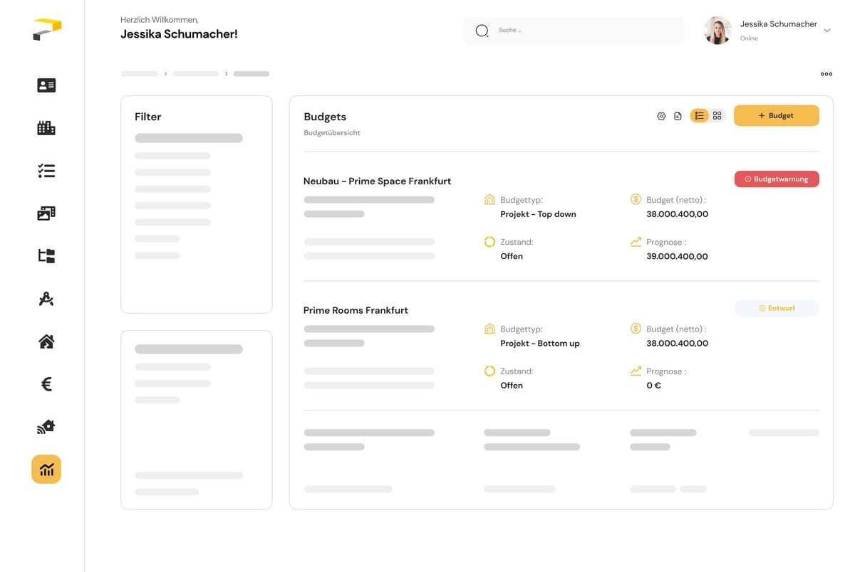Click Budgettyp icon of Prime Rooms Frankfurt
The image size is (855, 572).
(489, 329)
